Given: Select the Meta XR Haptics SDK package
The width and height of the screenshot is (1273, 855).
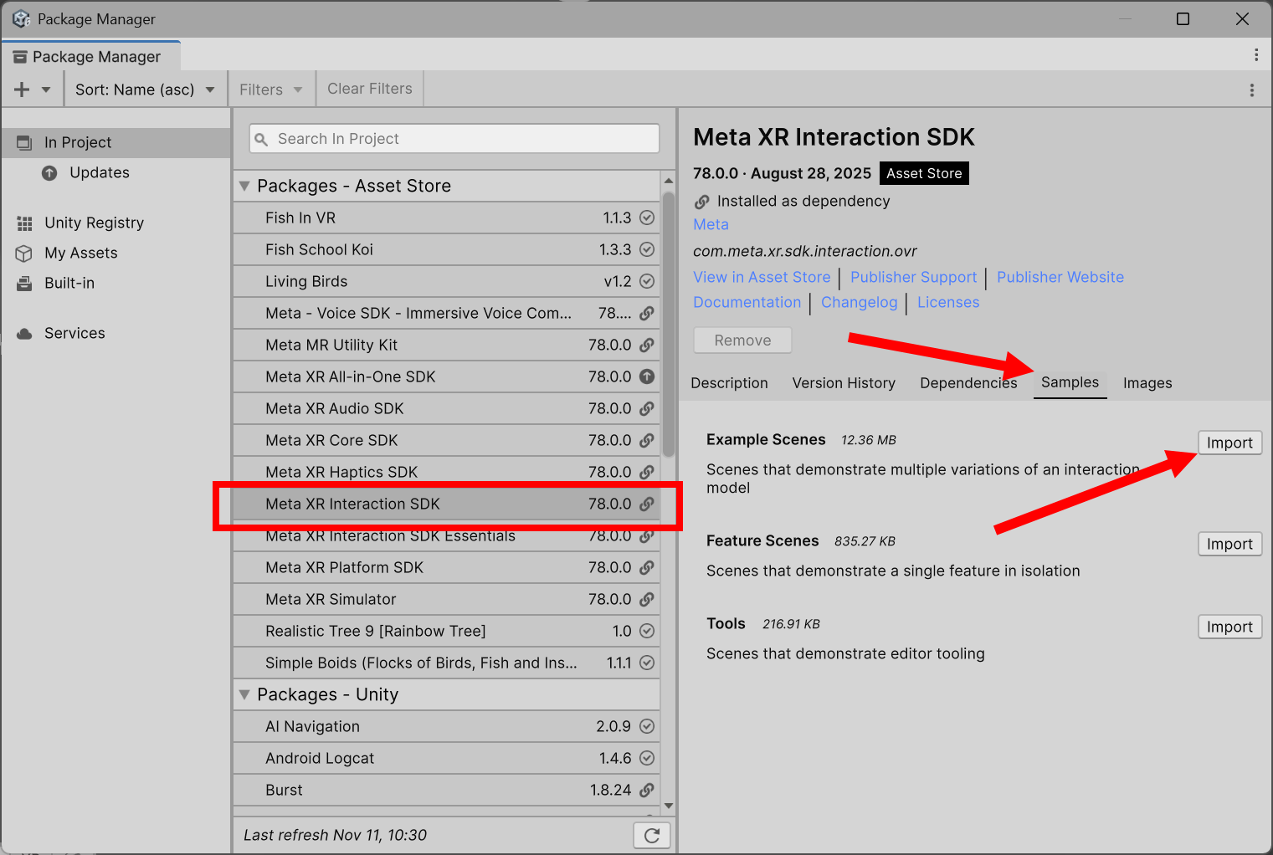Looking at the screenshot, I should pos(447,472).
